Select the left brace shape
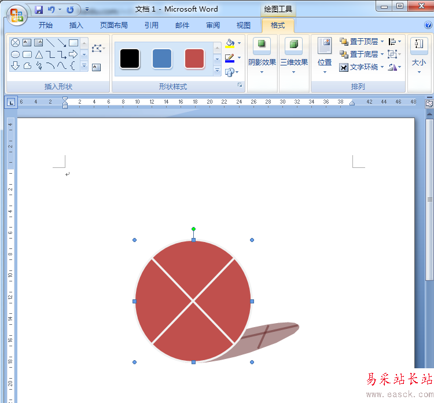Screen dimensions: 434x403 (x=72, y=65)
